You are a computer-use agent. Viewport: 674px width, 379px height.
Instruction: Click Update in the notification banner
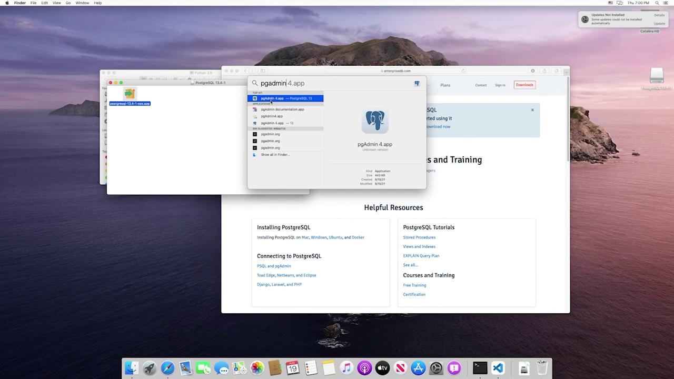point(659,24)
